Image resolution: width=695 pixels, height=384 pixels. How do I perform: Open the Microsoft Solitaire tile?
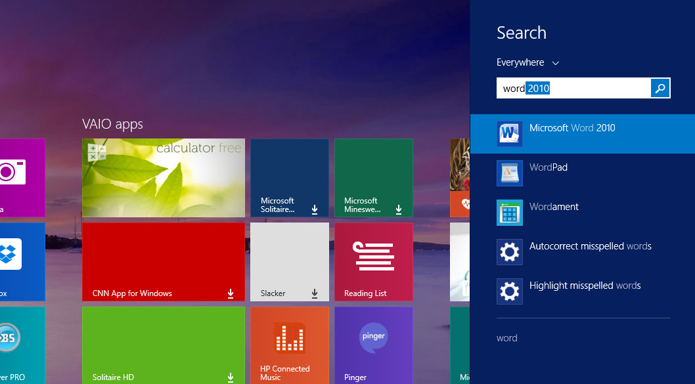tap(290, 178)
